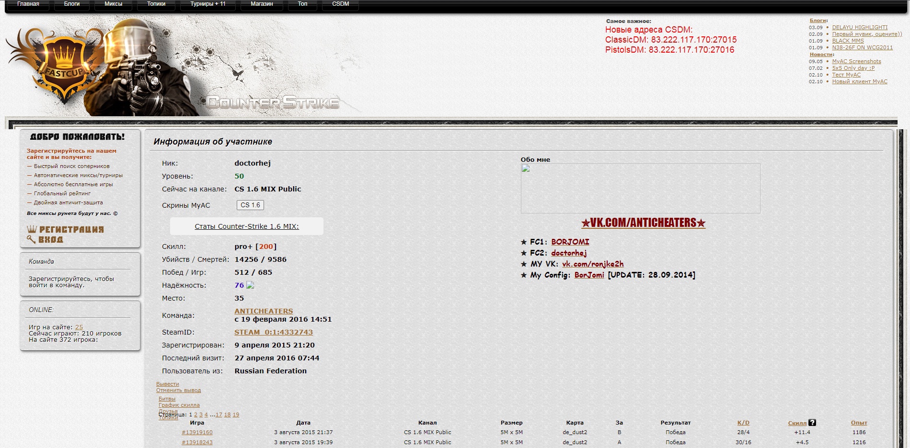Open the BLACK MMS blog post
Viewport: 910px width, 448px height.
pos(848,41)
